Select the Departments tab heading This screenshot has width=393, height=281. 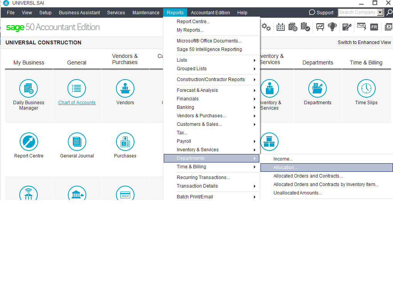point(317,63)
